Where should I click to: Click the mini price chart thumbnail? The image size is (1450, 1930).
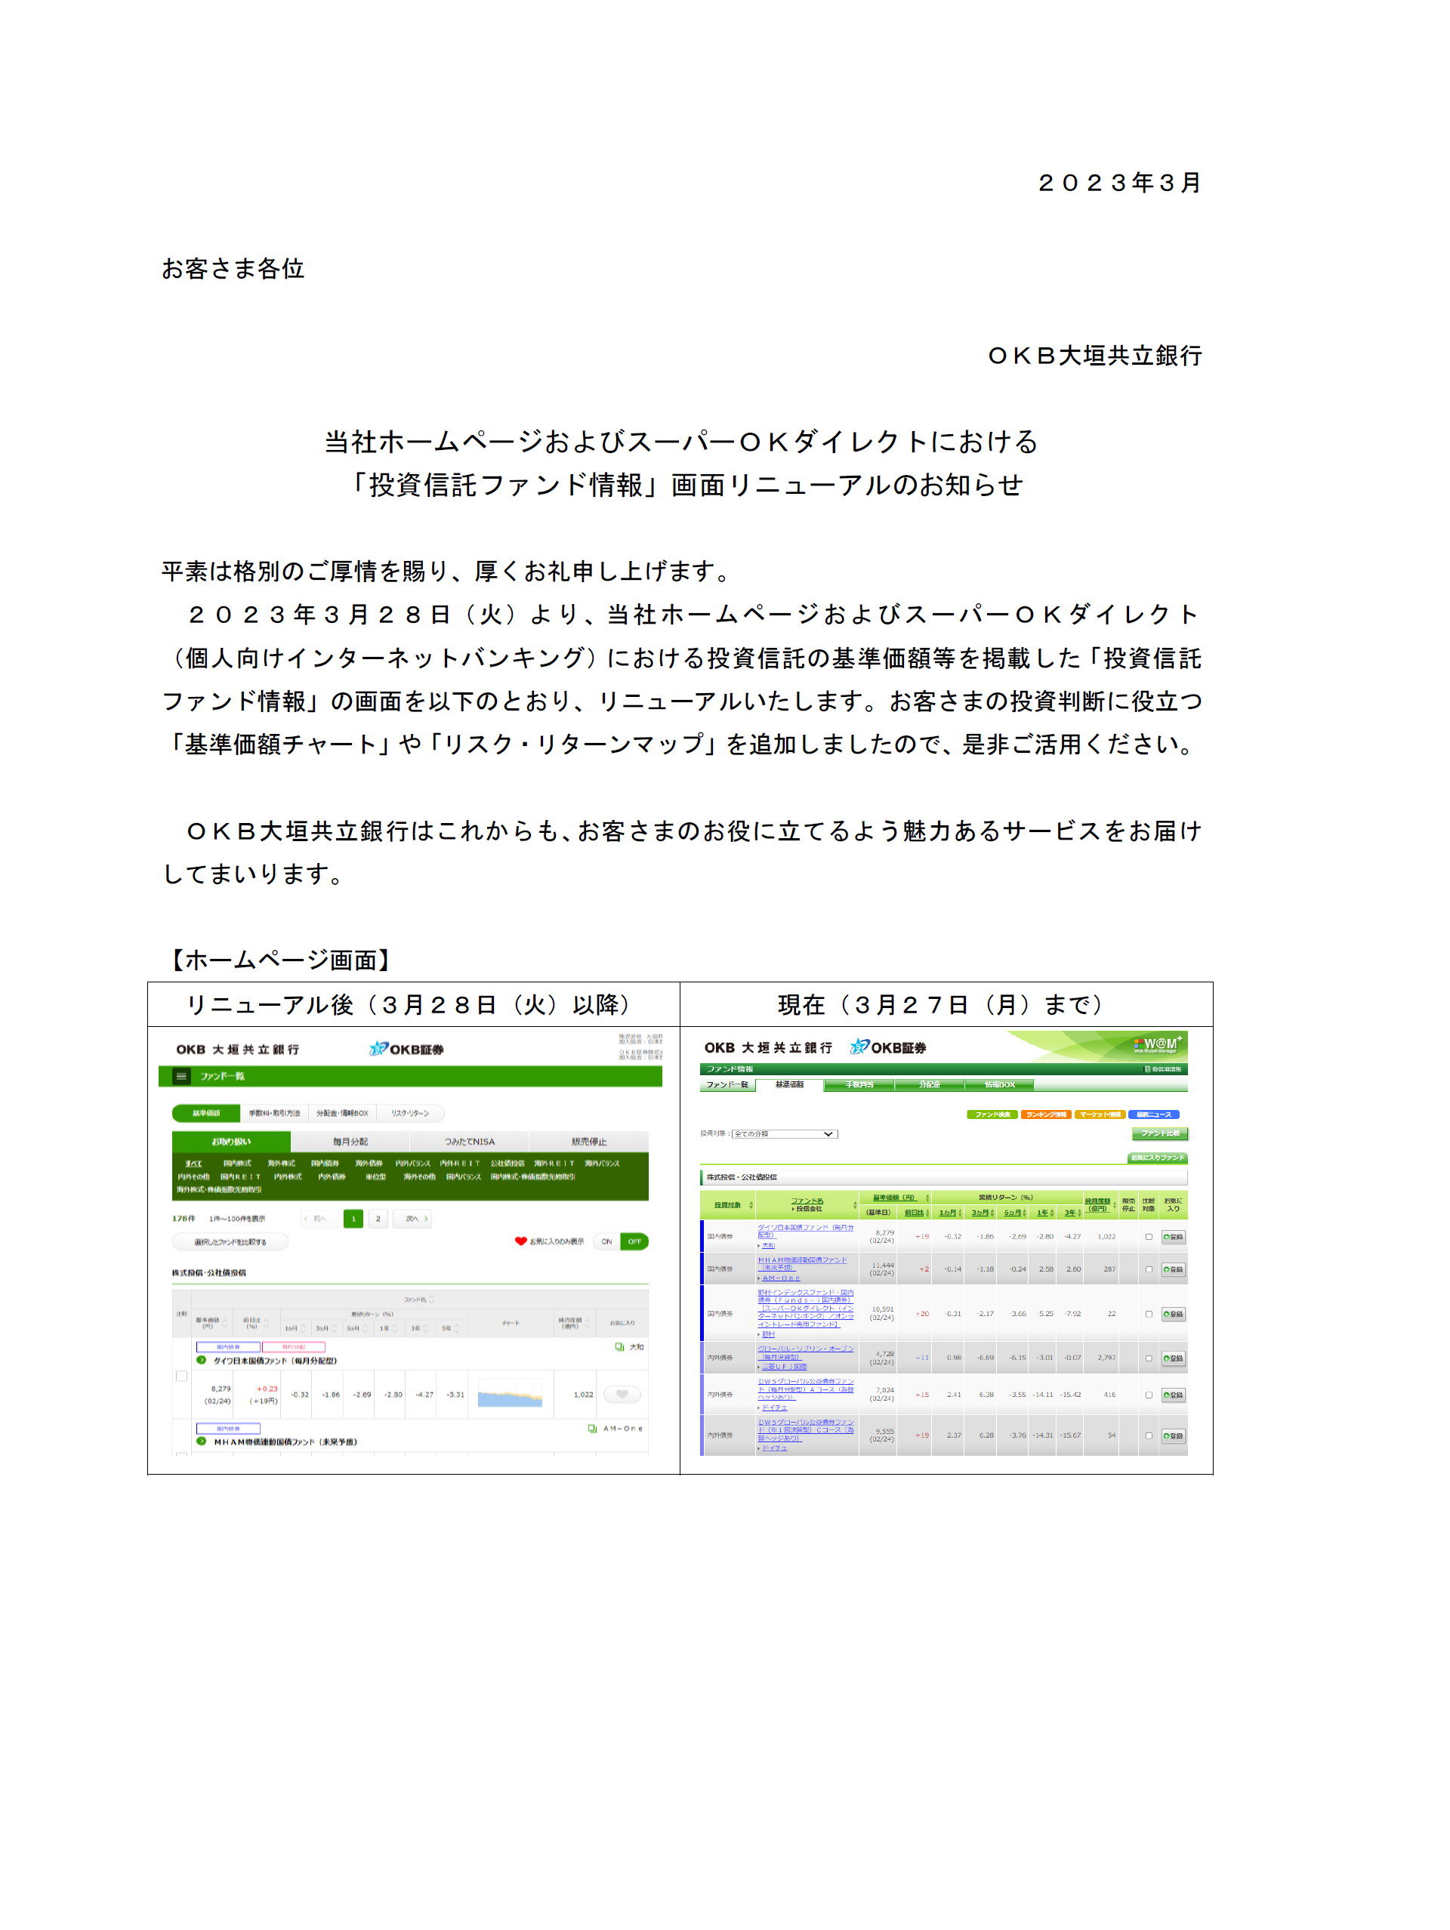511,1393
